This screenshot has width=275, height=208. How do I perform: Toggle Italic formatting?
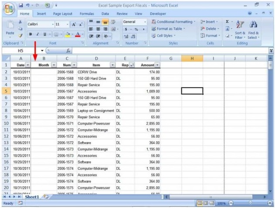click(x=37, y=34)
